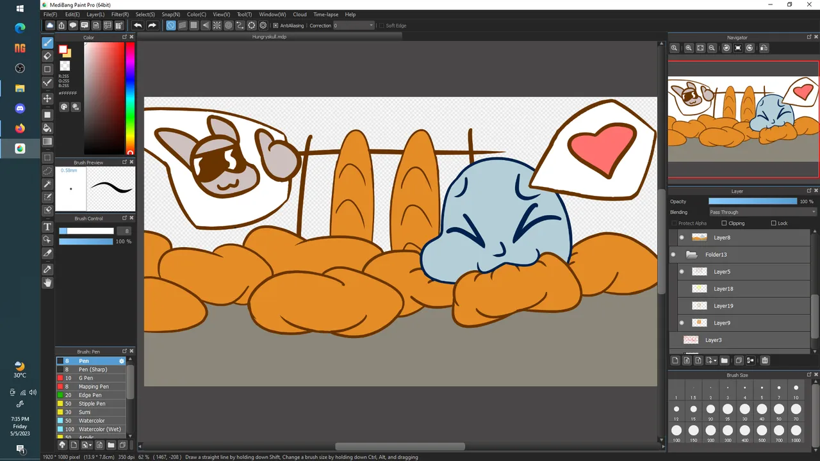Toggle Soft Edge checkbox
Screen dimensions: 820x461
[x=381, y=26]
